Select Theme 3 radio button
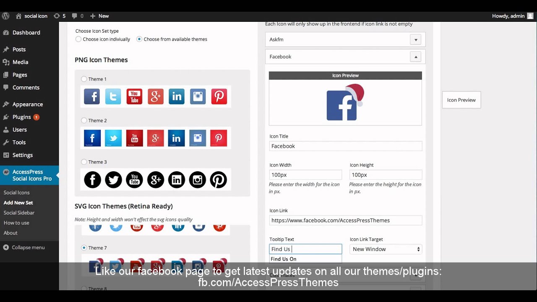537x302 pixels. 84,162
